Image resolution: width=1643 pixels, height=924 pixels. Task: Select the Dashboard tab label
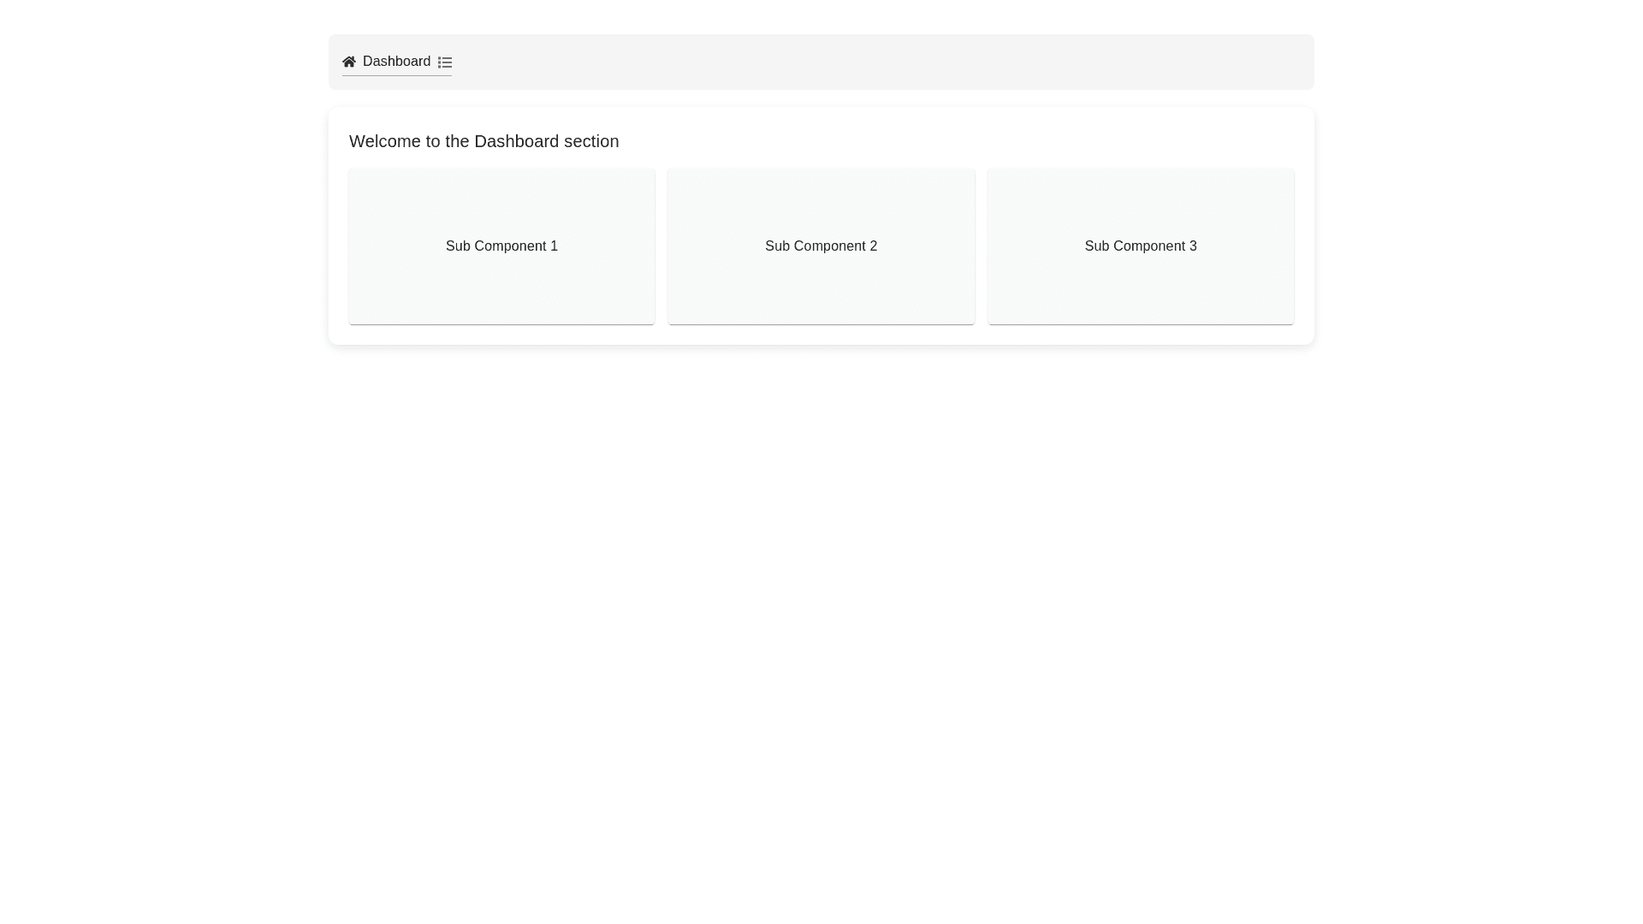pyautogui.click(x=396, y=62)
